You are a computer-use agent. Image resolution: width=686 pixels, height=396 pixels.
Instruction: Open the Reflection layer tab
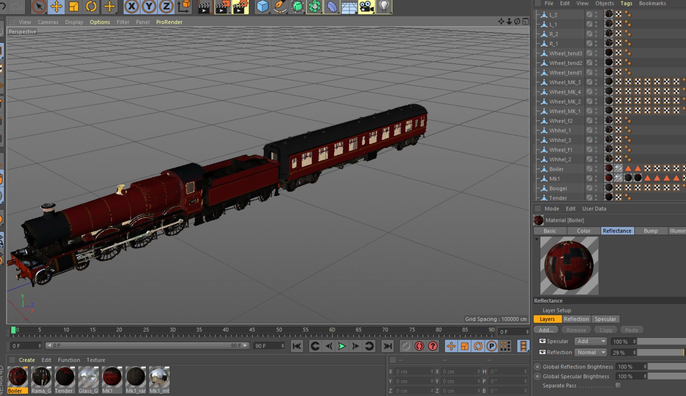point(576,319)
